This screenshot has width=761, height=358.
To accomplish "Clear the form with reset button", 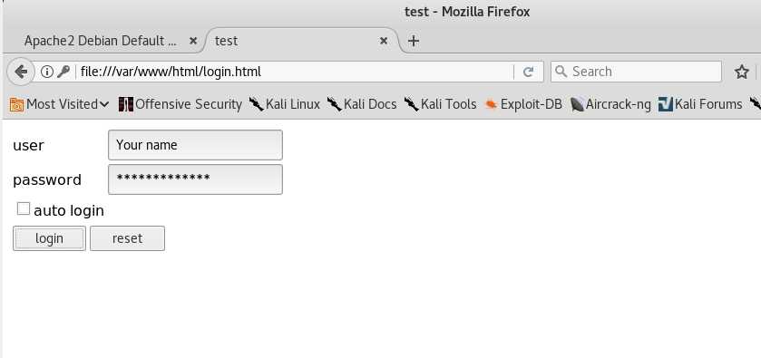I will pos(127,238).
